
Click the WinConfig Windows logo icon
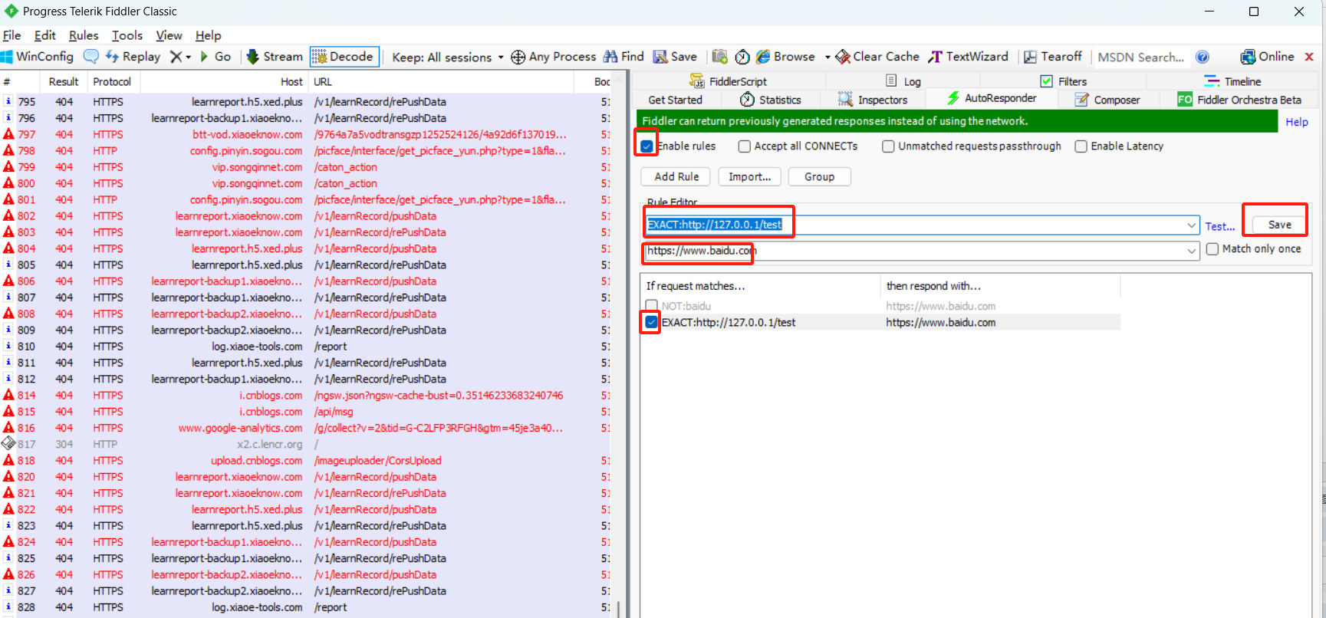point(7,57)
